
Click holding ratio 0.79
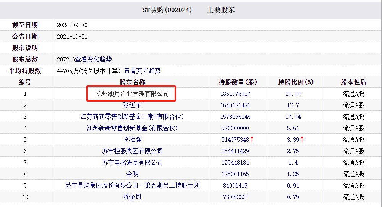coord(293,197)
